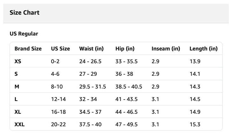Click waist value 24 - 26.5

click(x=90, y=61)
